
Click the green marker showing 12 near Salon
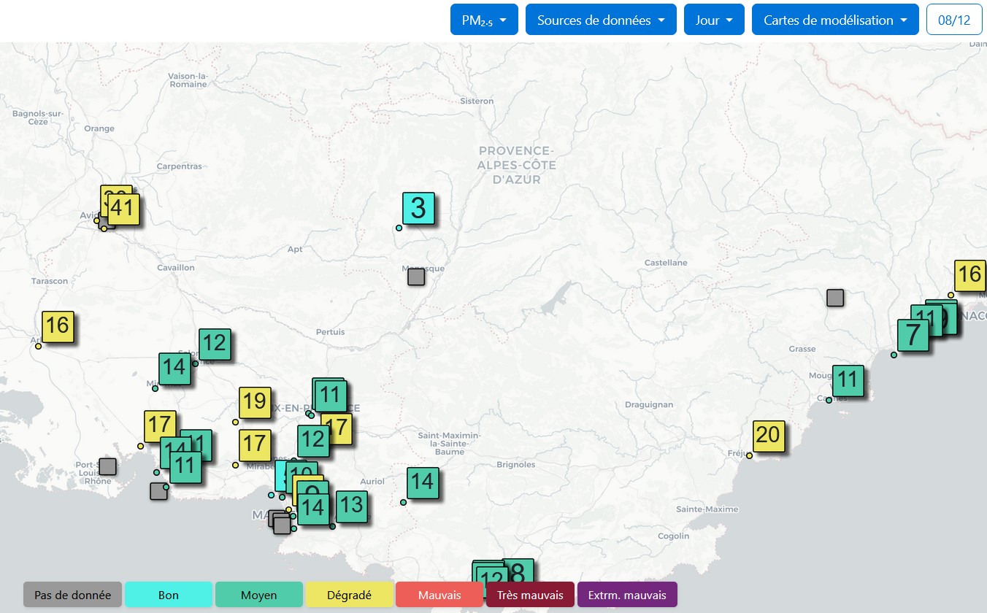point(215,344)
